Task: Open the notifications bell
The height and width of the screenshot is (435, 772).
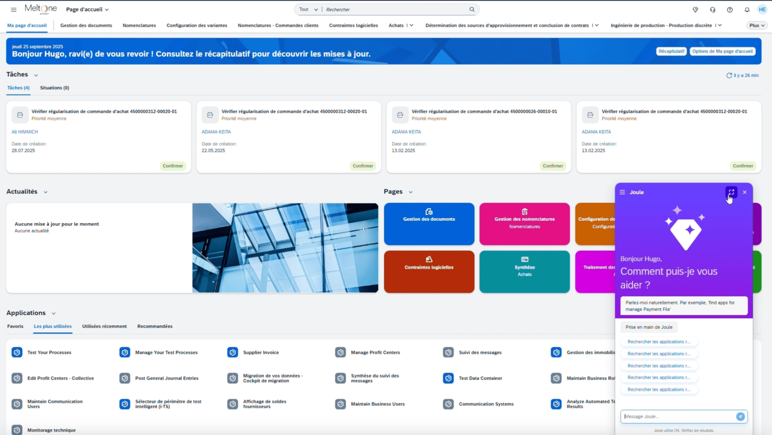Action: (747, 10)
